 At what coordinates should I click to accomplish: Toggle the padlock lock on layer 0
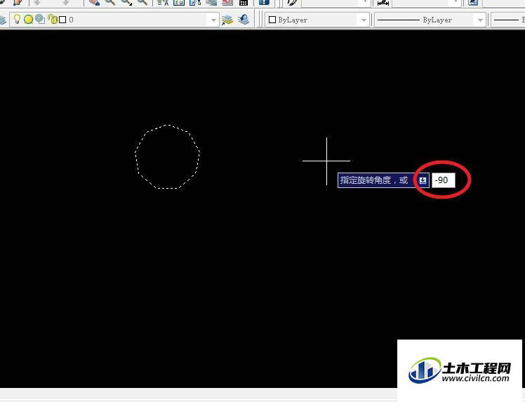(52, 19)
